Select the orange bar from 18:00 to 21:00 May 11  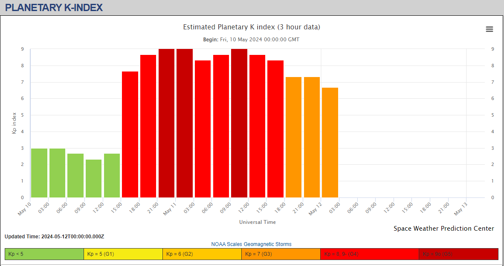click(x=294, y=137)
